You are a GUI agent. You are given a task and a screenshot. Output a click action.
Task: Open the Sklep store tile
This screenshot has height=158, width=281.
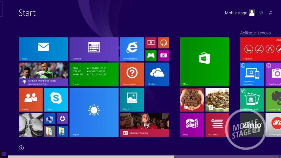204,61
